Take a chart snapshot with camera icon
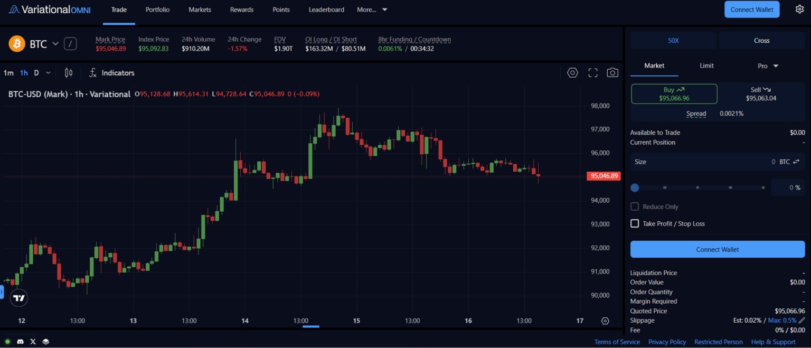 [612, 73]
